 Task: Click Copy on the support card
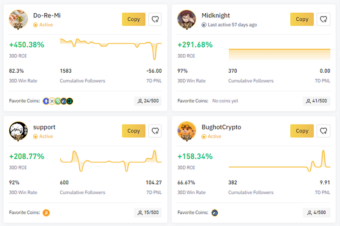click(x=133, y=131)
